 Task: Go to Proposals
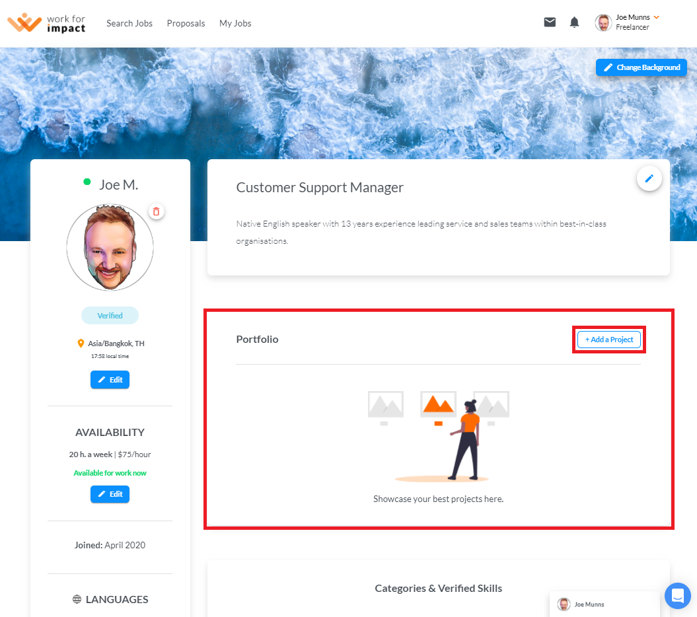pyautogui.click(x=186, y=23)
